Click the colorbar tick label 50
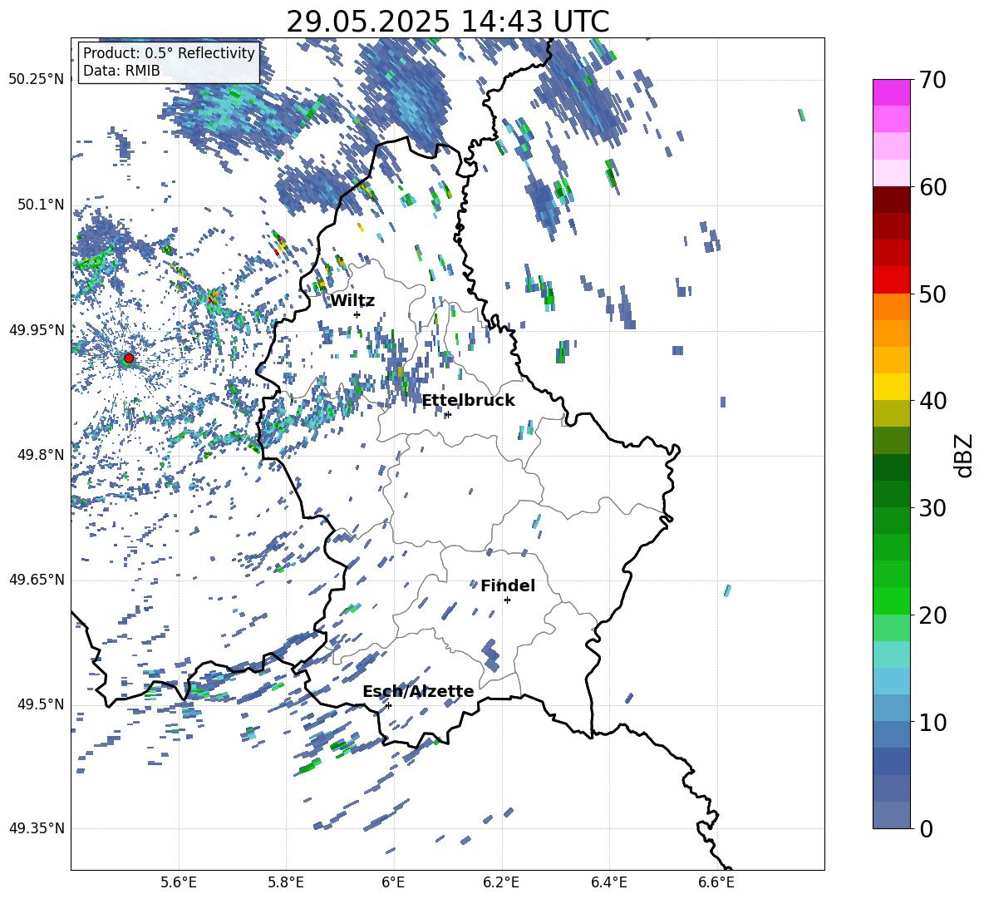The height and width of the screenshot is (899, 984). tap(932, 294)
